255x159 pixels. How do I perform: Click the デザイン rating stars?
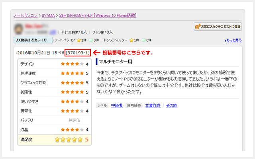tap(72, 64)
